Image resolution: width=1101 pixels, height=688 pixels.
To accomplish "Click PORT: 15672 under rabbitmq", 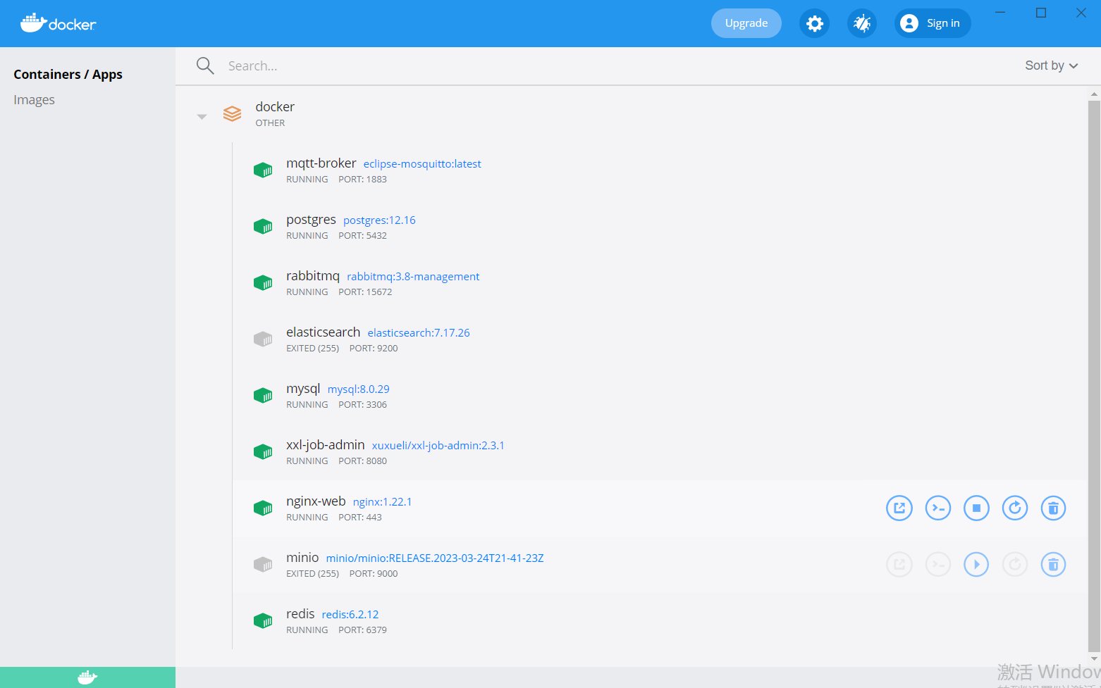I will click(x=365, y=292).
